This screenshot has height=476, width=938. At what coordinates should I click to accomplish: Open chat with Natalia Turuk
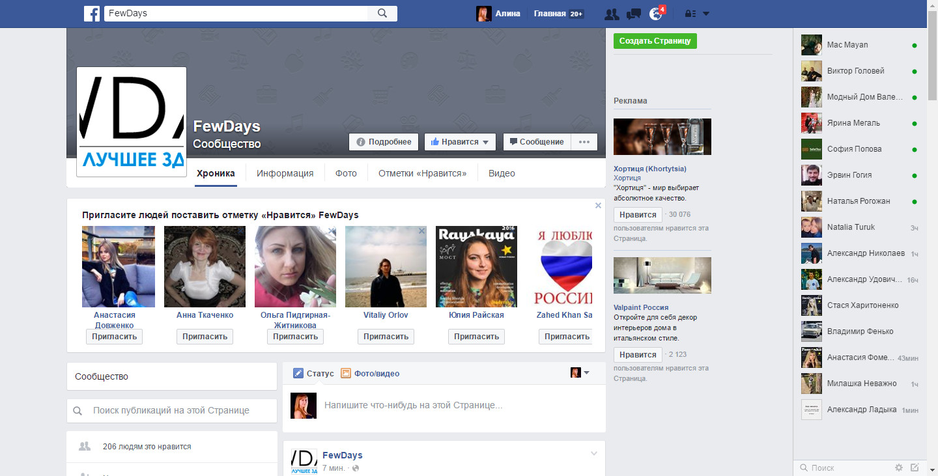click(x=860, y=227)
